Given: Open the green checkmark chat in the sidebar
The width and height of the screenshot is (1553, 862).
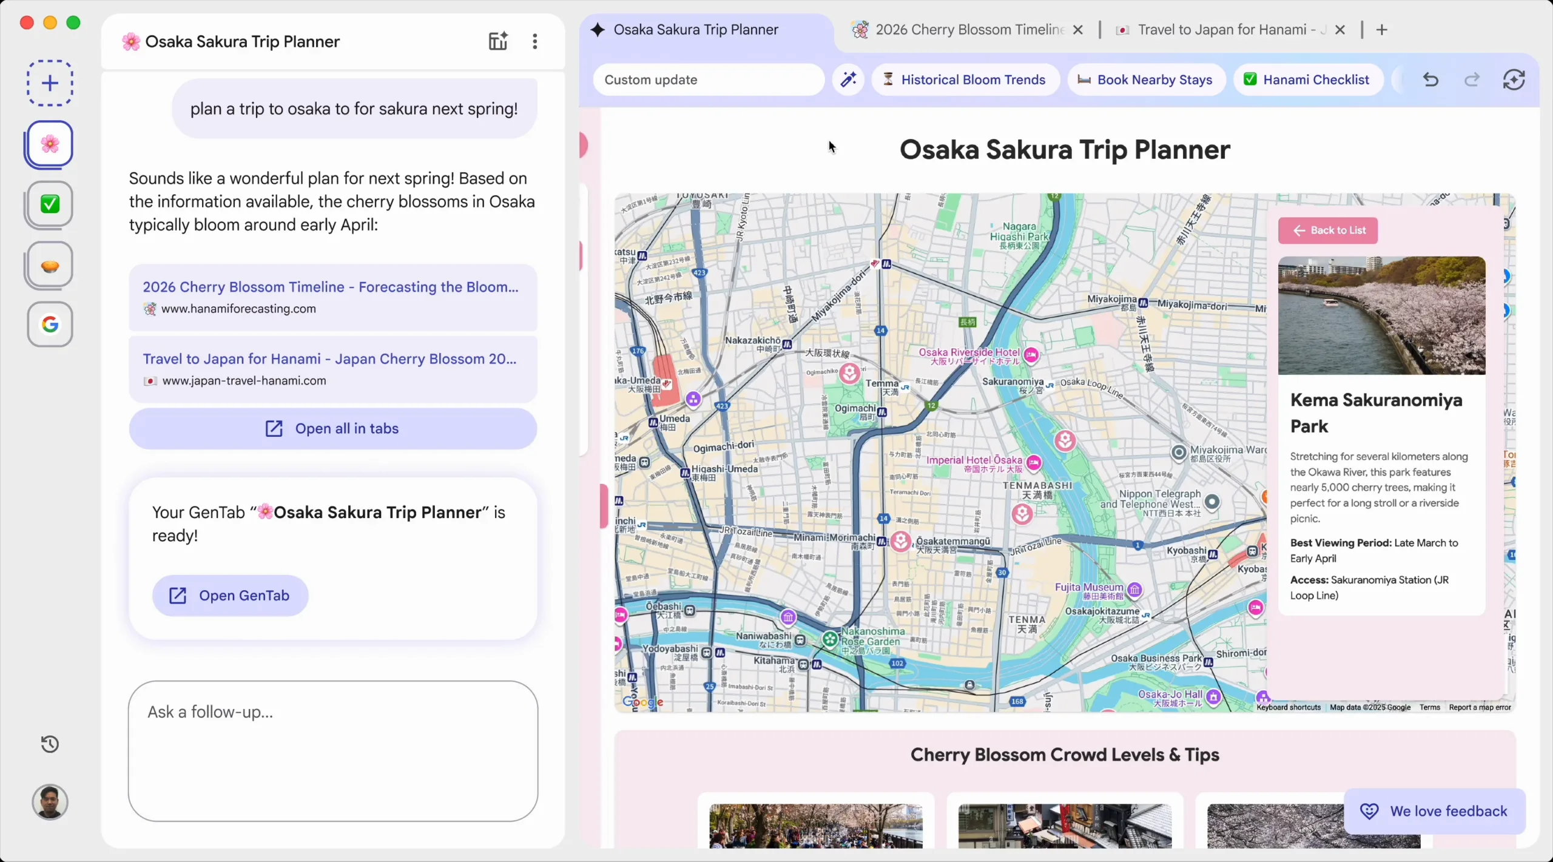Looking at the screenshot, I should click(x=49, y=204).
